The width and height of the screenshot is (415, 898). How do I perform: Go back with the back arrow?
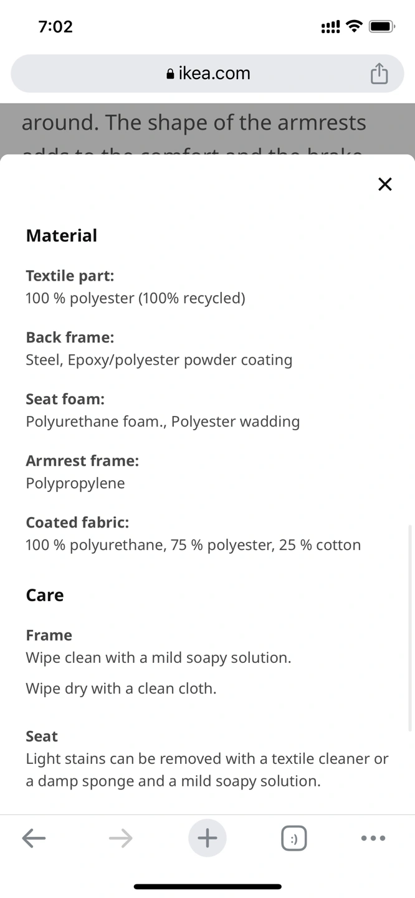[34, 838]
